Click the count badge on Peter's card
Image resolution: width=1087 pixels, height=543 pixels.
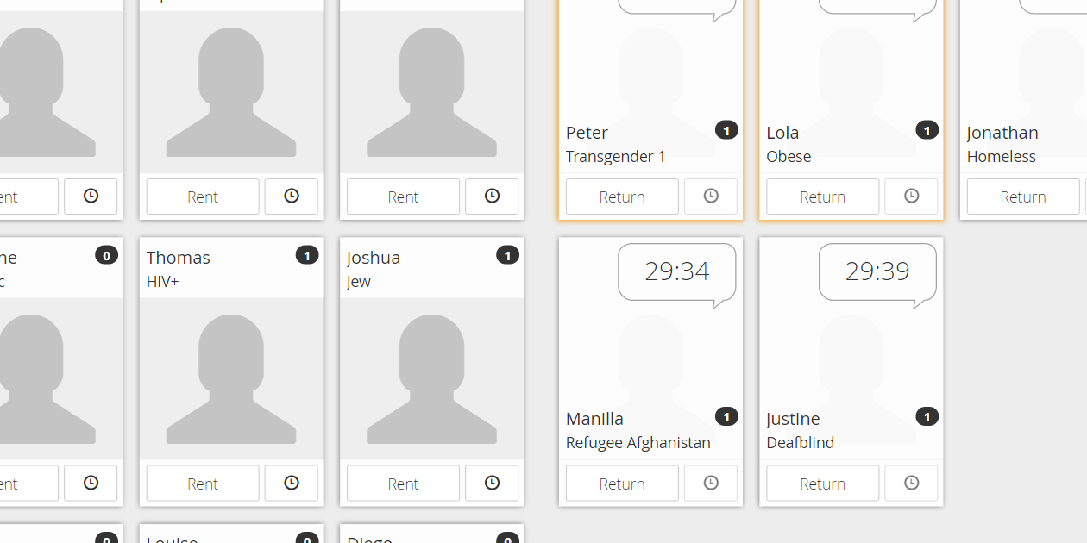click(726, 131)
